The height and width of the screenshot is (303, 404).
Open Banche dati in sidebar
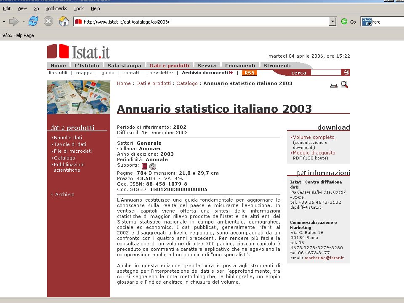[x=68, y=138]
